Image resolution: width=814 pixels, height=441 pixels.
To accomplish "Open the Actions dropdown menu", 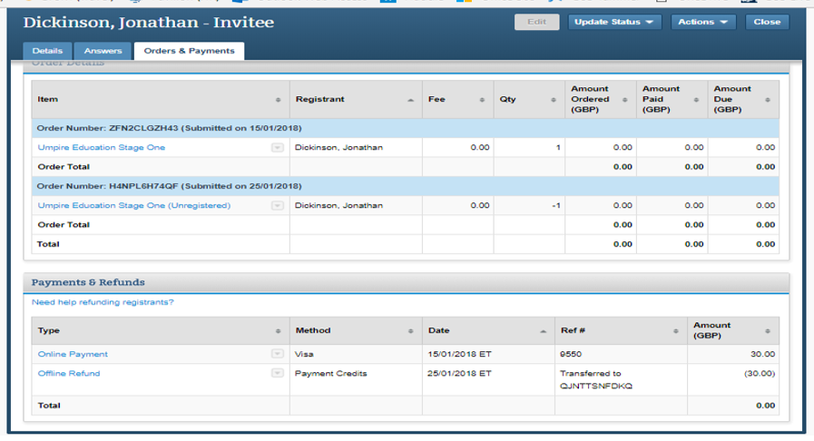I will pyautogui.click(x=703, y=22).
